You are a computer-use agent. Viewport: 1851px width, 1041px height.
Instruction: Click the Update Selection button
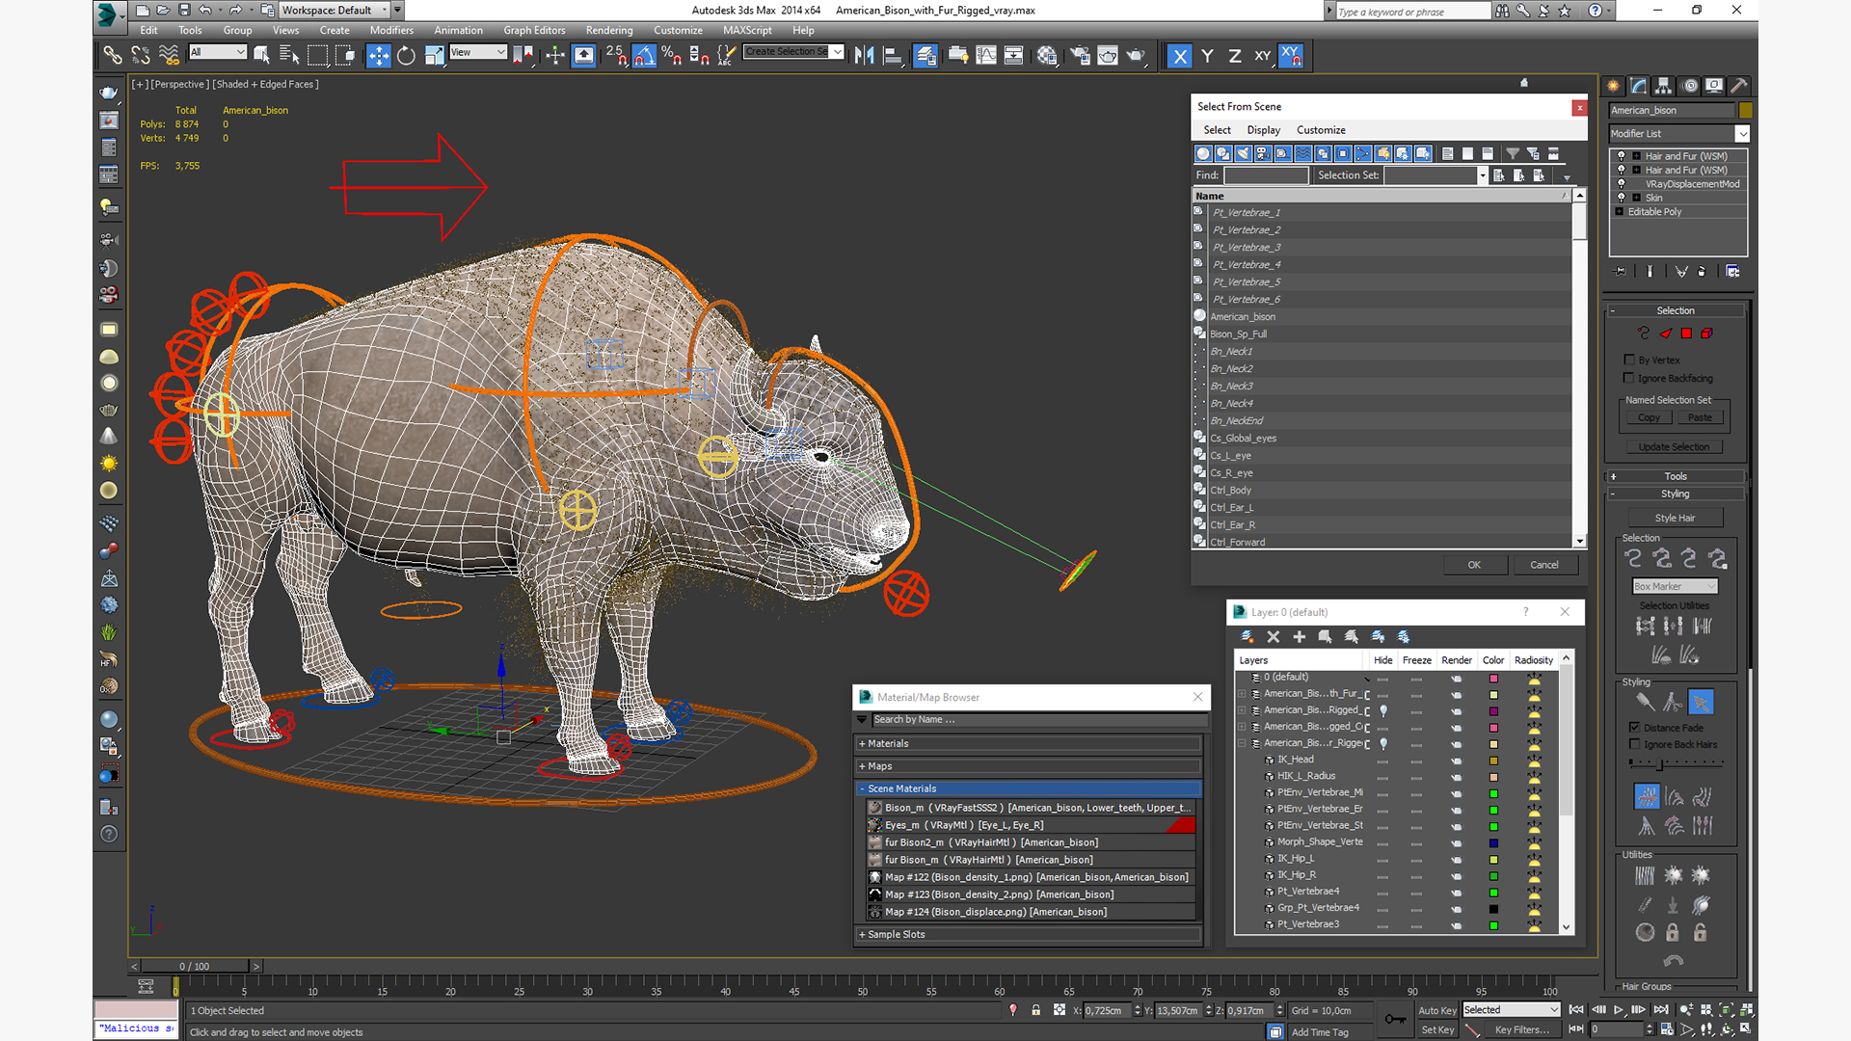click(x=1674, y=447)
